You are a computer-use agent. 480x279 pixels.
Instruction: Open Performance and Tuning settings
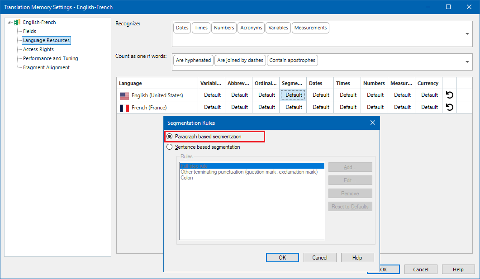(51, 58)
